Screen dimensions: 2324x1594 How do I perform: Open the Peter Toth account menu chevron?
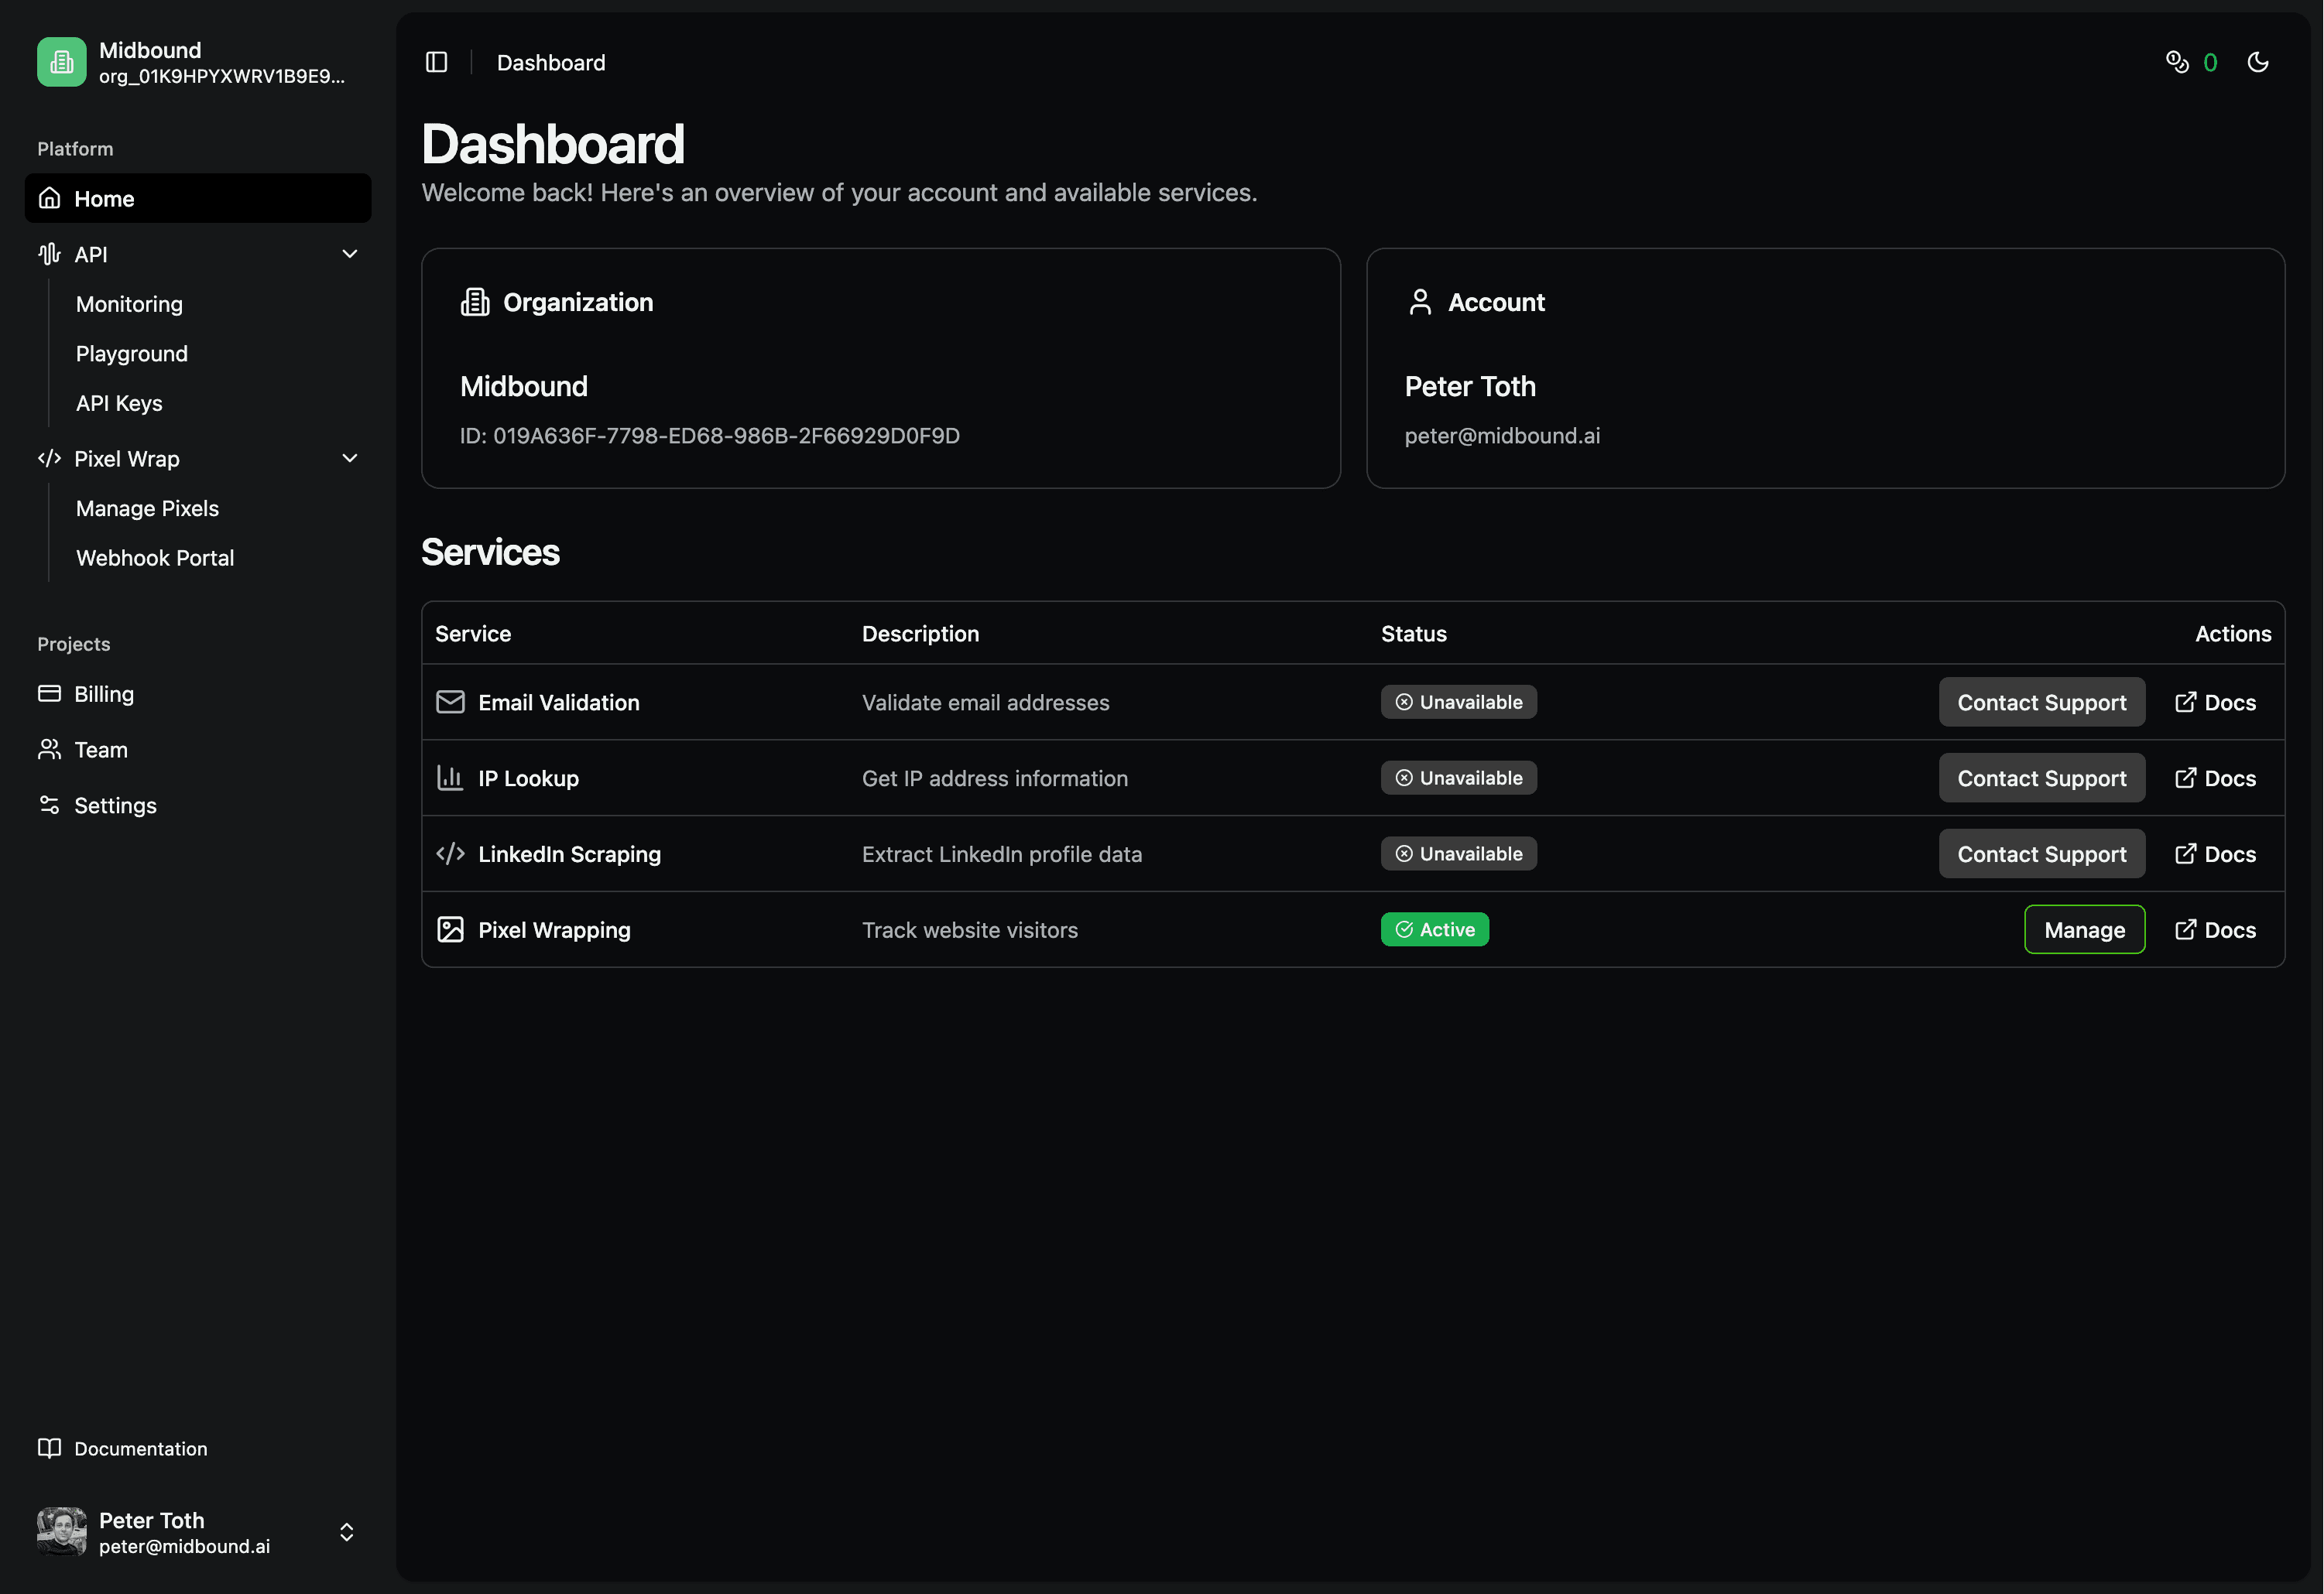pyautogui.click(x=346, y=1531)
